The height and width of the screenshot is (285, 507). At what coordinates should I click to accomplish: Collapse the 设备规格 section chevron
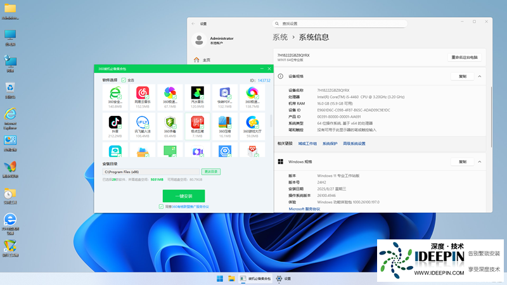click(480, 76)
